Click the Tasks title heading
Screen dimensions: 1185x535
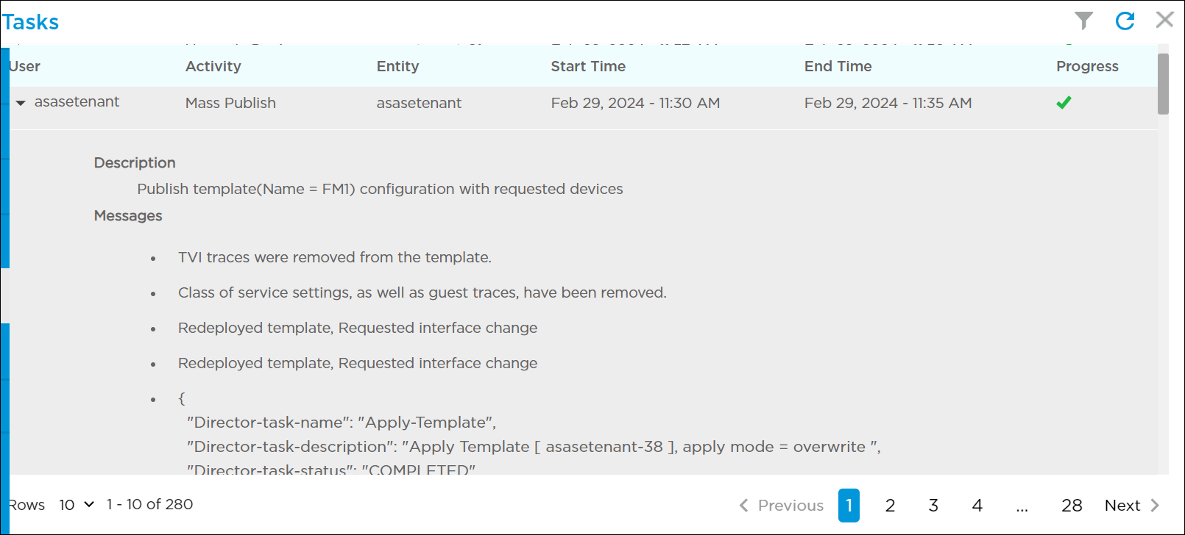31,21
